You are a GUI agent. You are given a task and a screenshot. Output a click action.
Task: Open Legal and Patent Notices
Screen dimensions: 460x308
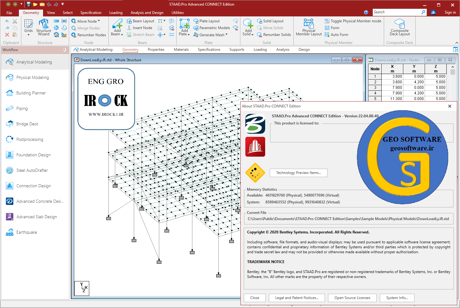(x=297, y=298)
